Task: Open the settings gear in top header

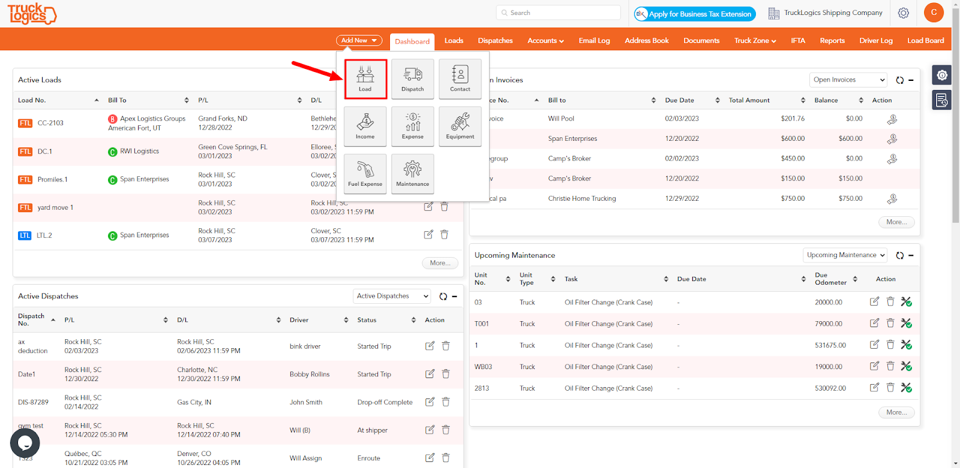Action: (903, 13)
